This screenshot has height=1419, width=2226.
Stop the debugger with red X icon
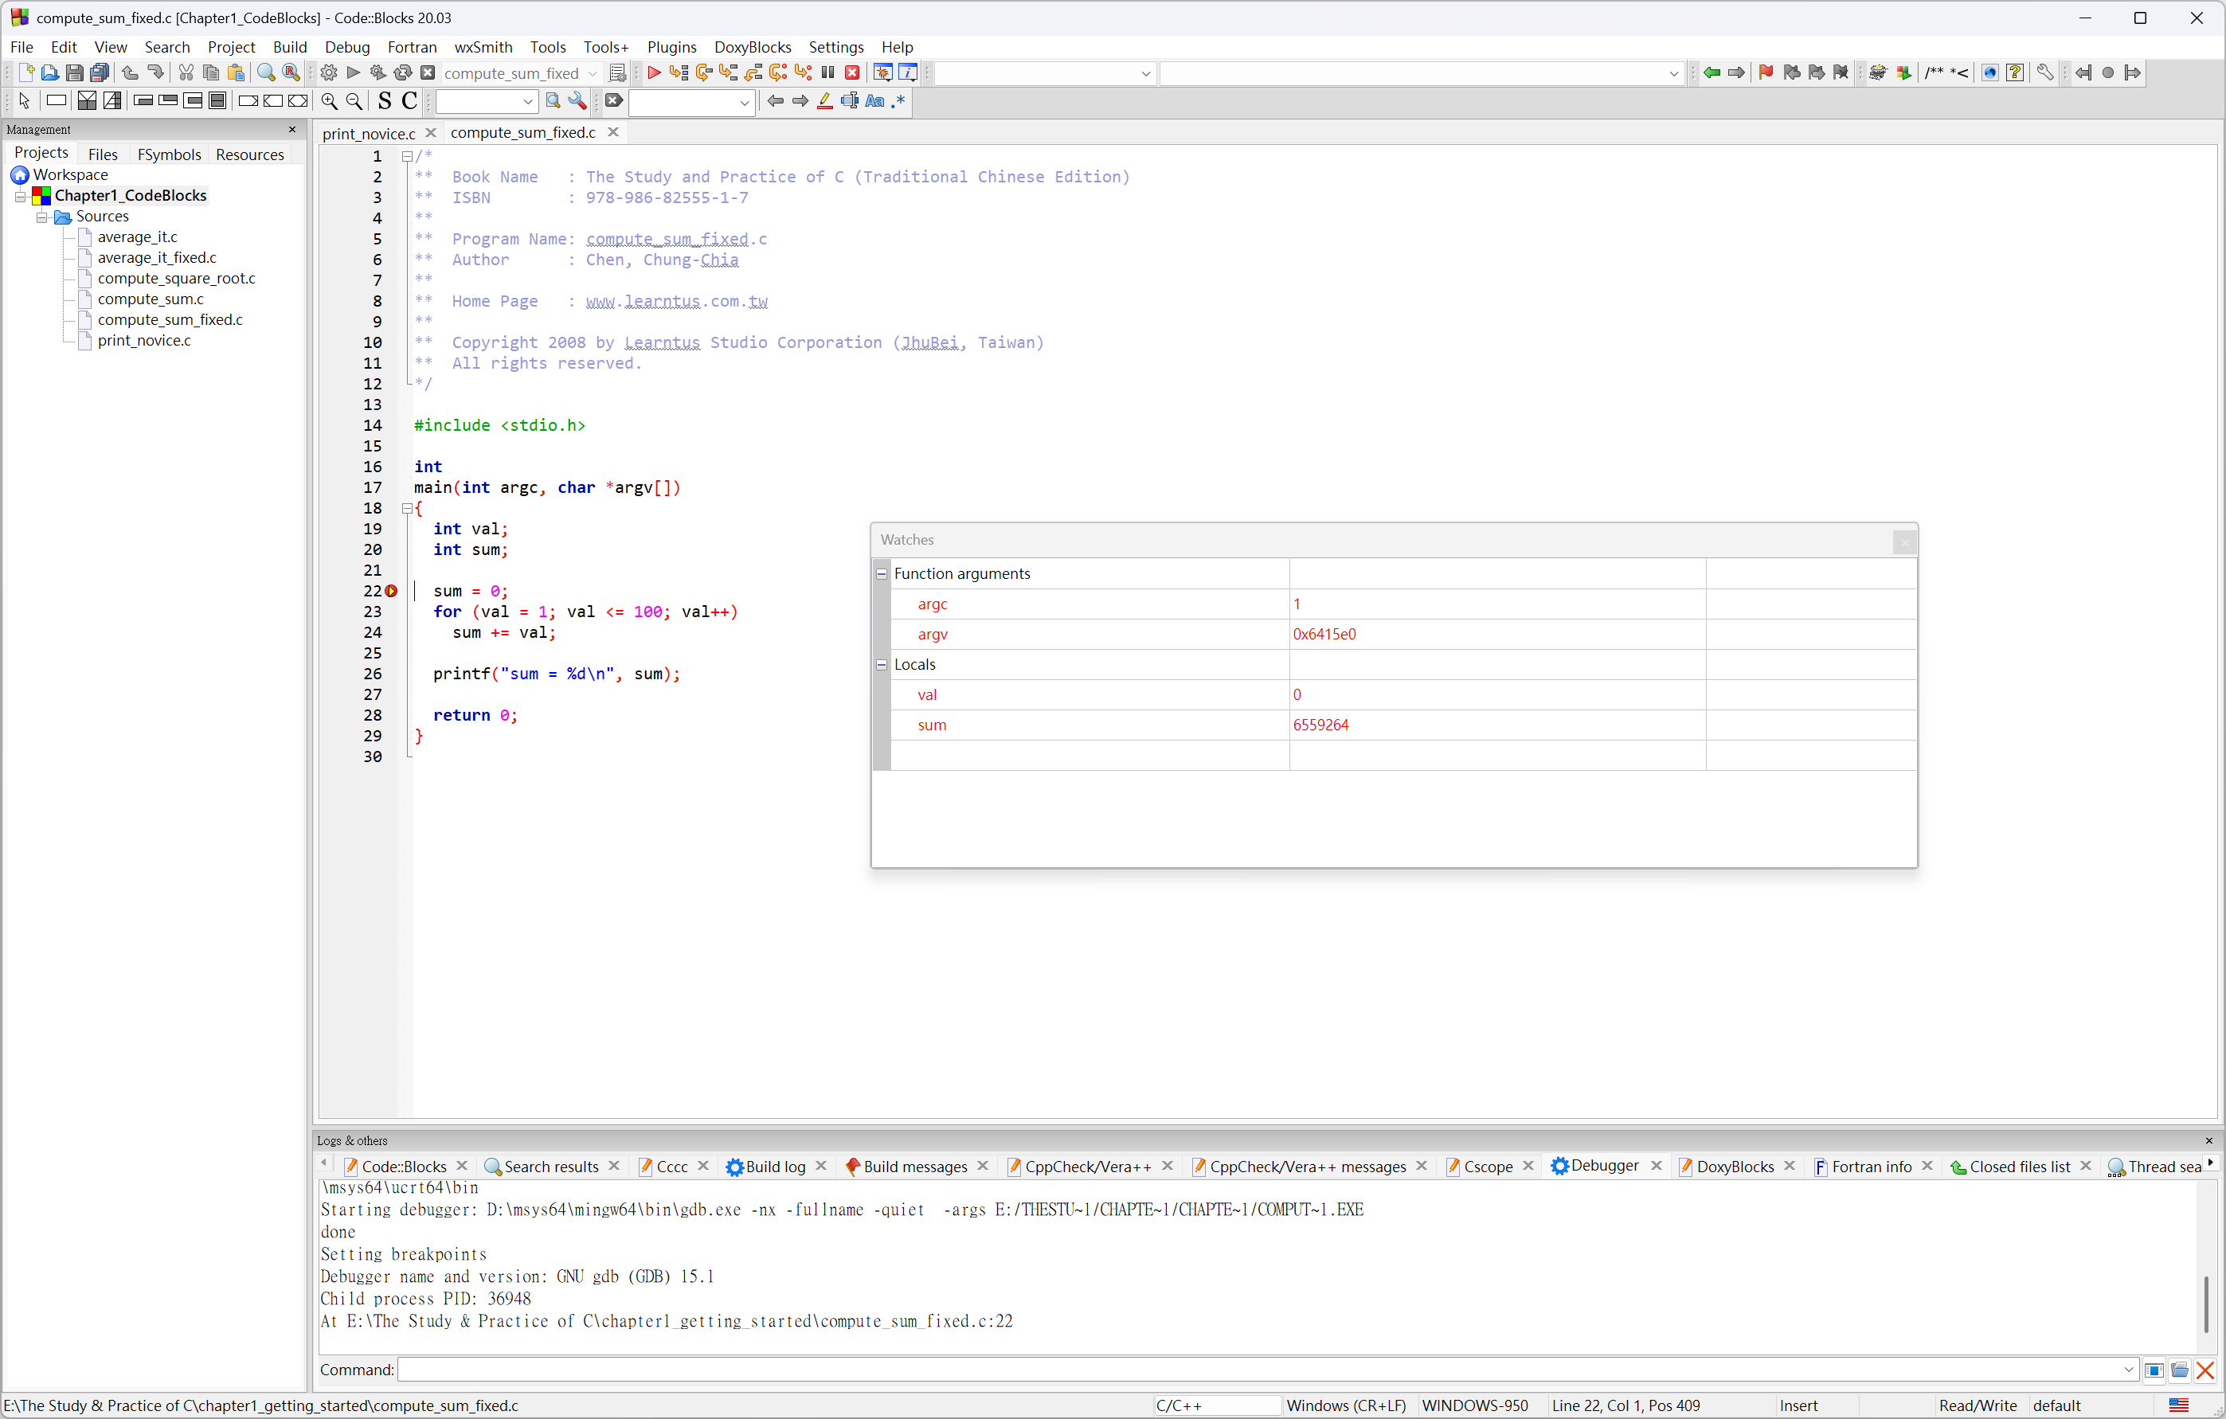[852, 73]
